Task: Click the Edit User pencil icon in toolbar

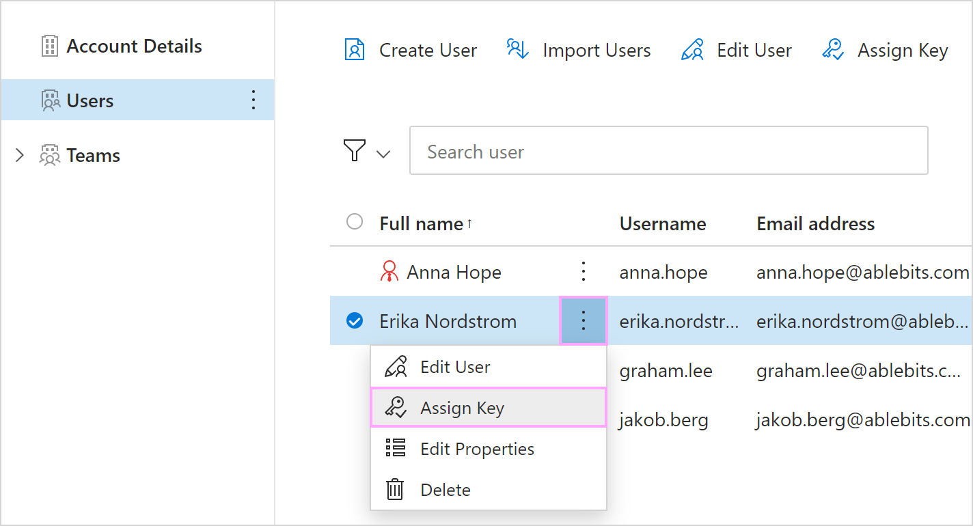Action: coord(692,50)
